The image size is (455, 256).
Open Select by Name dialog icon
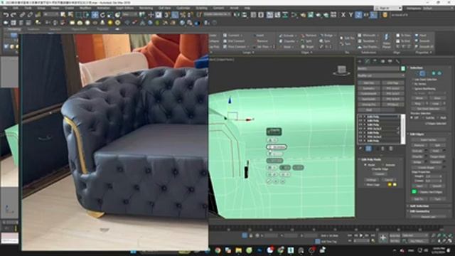coord(70,15)
